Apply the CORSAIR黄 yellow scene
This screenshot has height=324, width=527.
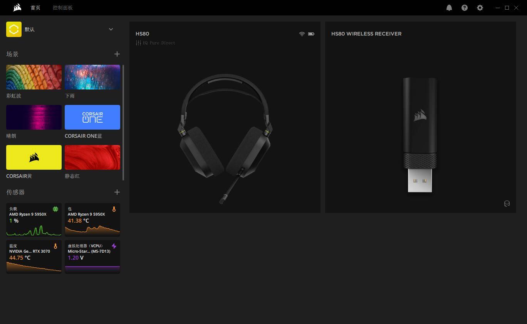click(x=34, y=157)
